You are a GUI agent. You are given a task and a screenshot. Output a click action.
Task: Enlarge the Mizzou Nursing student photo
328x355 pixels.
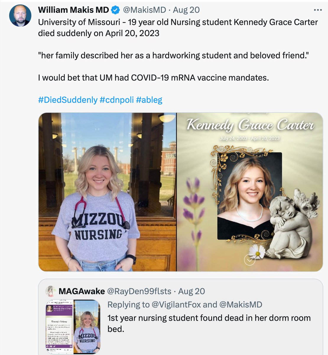click(107, 192)
